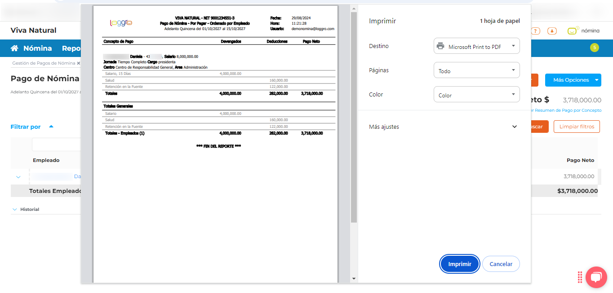Cancel the print dialog
The height and width of the screenshot is (293, 613).
click(501, 264)
